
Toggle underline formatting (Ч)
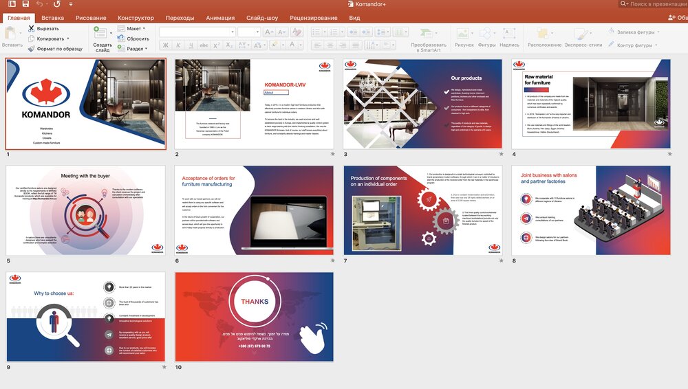(191, 45)
